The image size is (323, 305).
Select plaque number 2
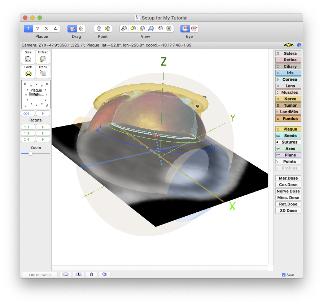38,28
